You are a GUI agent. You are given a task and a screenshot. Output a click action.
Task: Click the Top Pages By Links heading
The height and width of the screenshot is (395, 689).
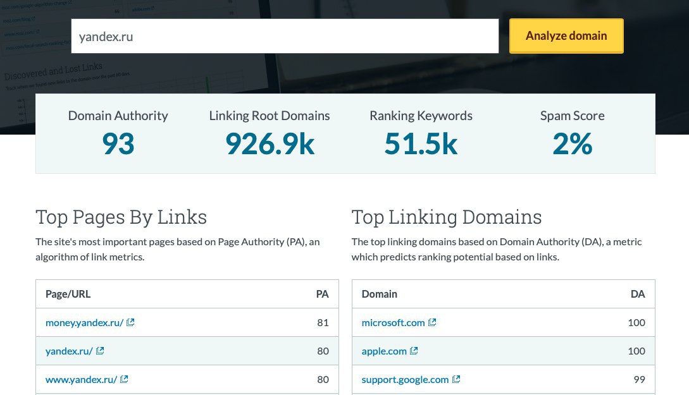coord(121,217)
